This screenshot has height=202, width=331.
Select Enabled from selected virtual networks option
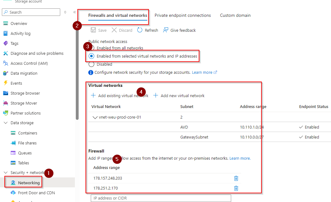(x=91, y=56)
